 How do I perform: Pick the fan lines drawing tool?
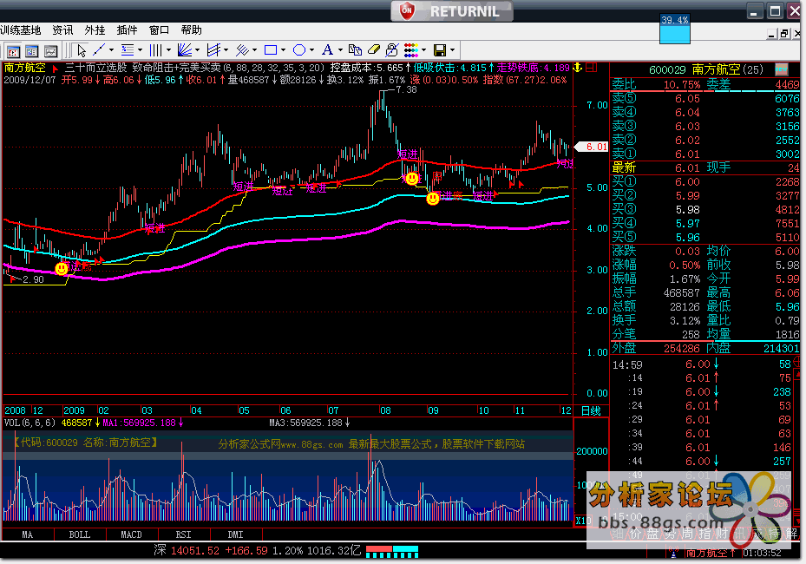[x=184, y=49]
